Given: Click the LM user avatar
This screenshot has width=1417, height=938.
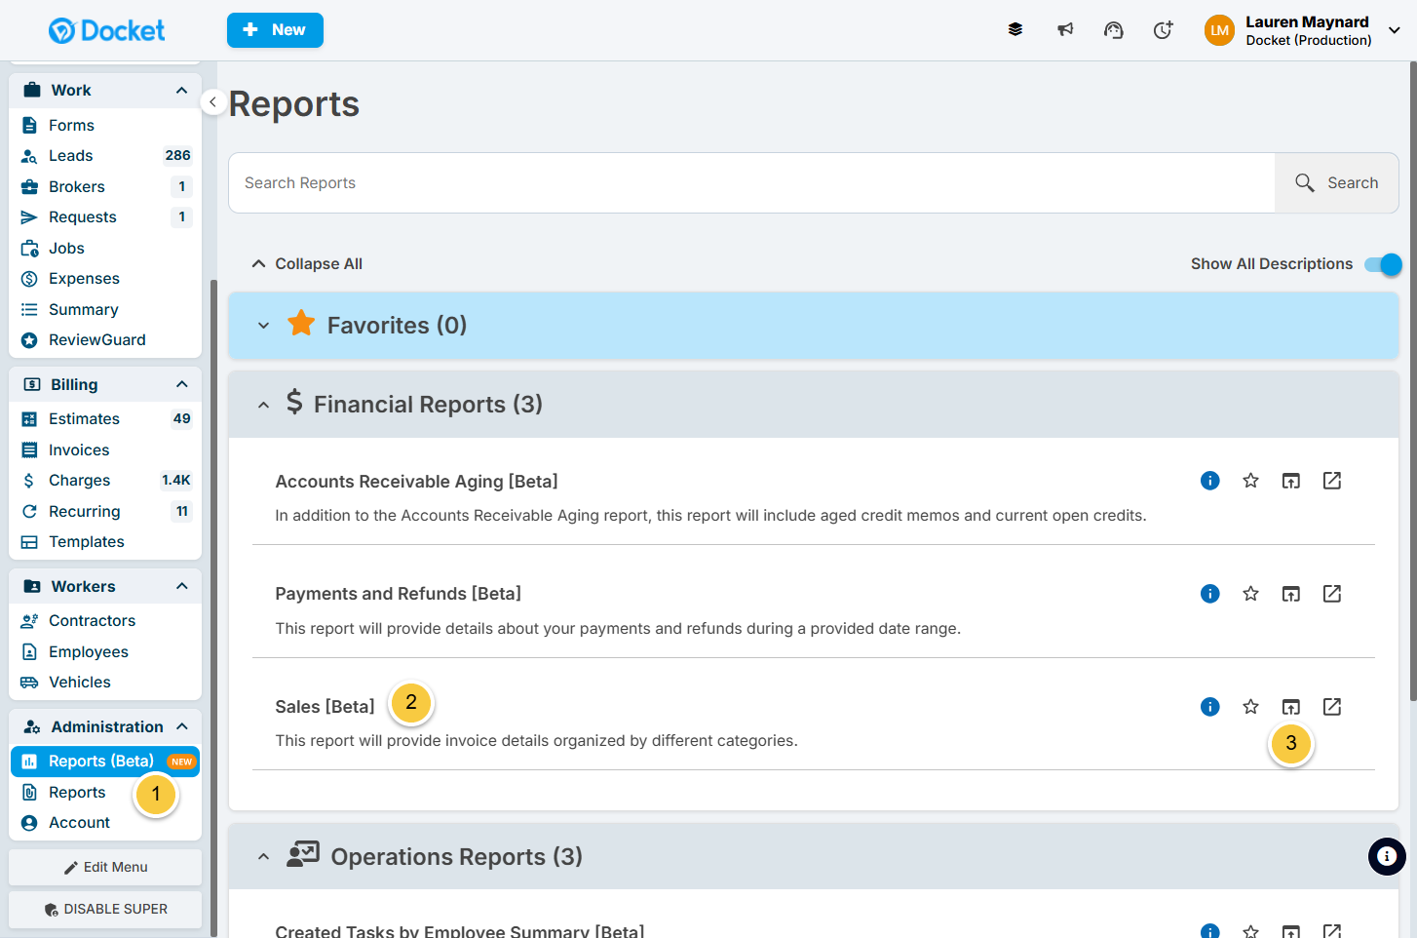Looking at the screenshot, I should [1219, 30].
